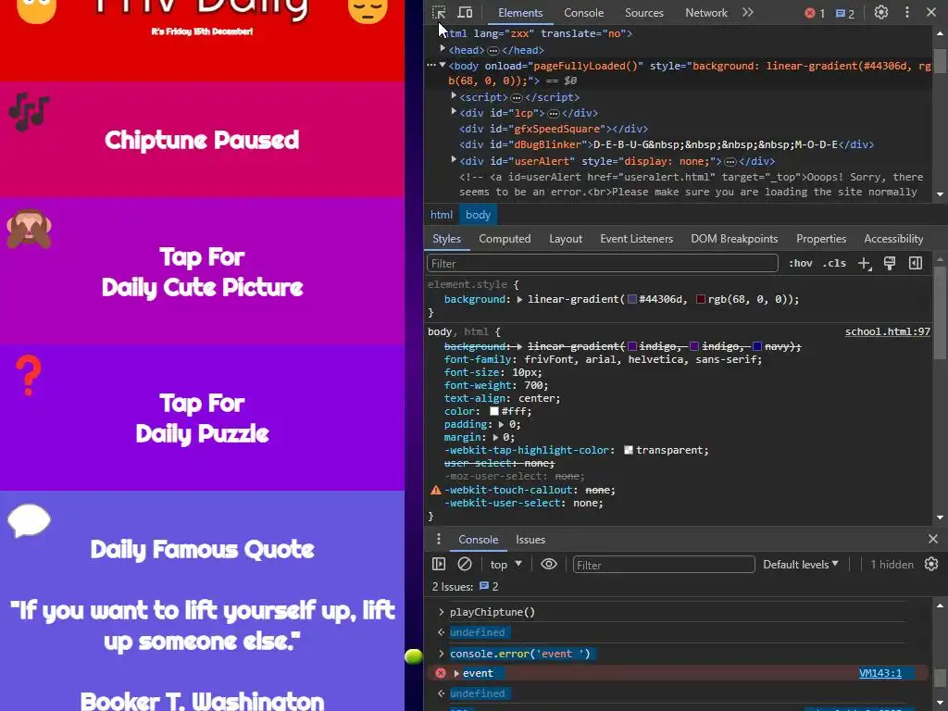Switch to the Issues drawer tab
The height and width of the screenshot is (711, 948).
tap(530, 540)
